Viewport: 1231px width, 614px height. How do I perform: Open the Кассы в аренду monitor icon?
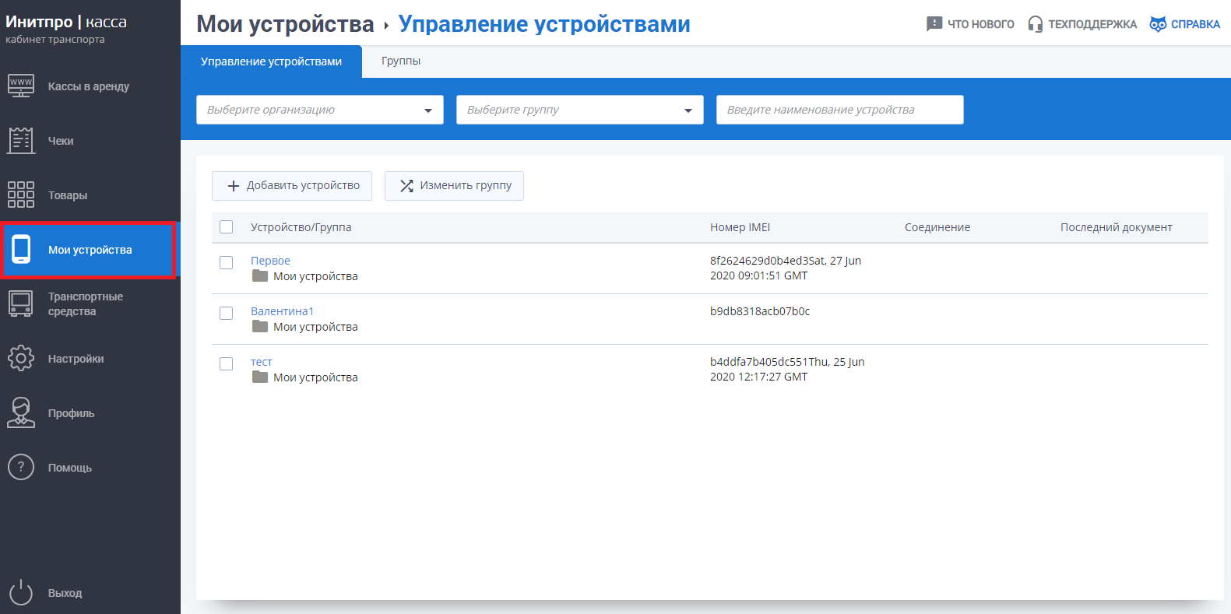click(21, 86)
